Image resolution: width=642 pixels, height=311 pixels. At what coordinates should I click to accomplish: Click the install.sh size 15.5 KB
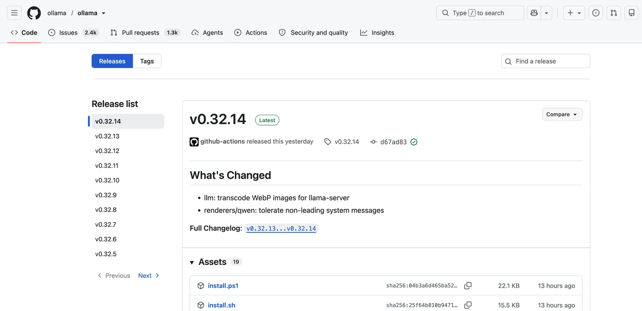509,305
